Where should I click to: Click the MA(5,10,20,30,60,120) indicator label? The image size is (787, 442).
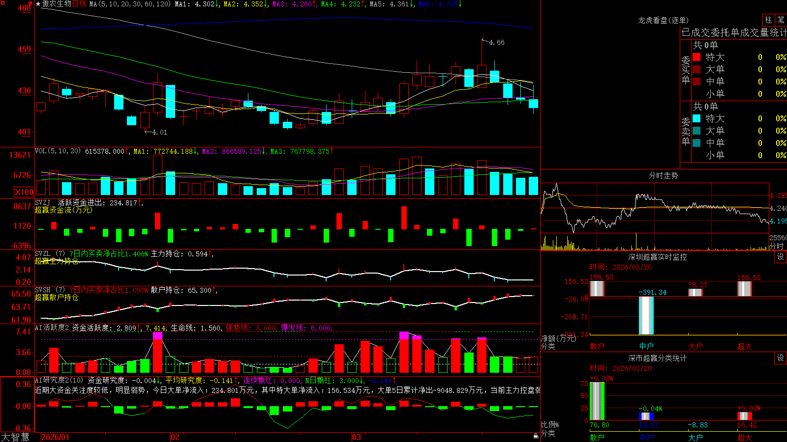(130, 4)
